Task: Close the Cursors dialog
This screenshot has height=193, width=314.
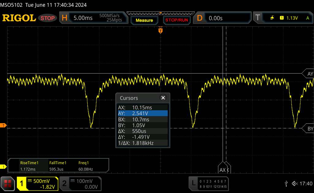Action: 163,98
